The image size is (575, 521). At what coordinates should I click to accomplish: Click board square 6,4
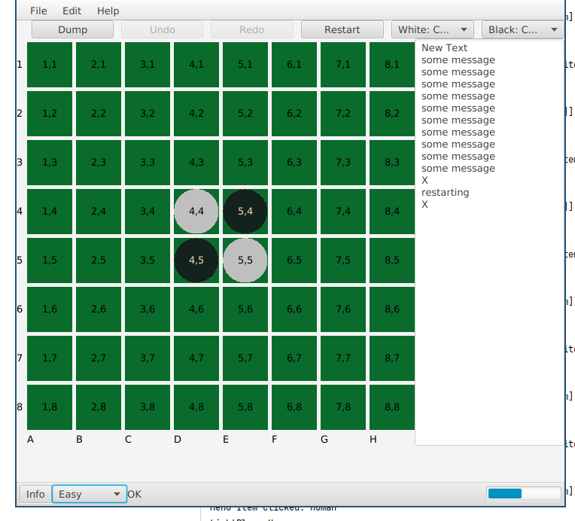click(x=294, y=212)
